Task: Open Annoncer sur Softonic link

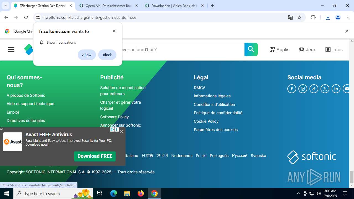Action: point(121,125)
